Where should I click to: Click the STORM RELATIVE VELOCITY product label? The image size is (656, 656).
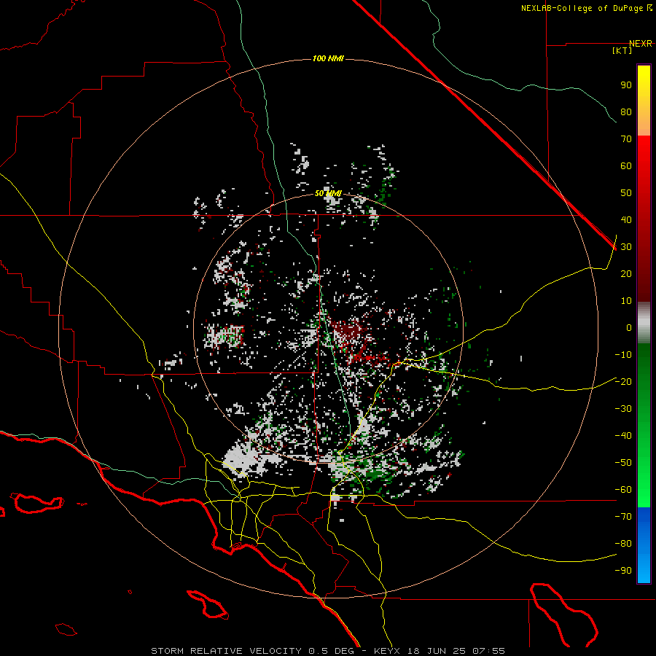tap(226, 651)
